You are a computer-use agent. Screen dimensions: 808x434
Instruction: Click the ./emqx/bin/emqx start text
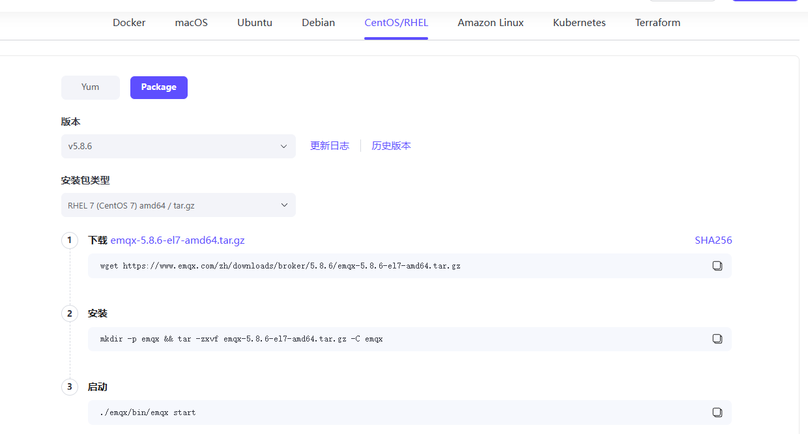point(148,412)
